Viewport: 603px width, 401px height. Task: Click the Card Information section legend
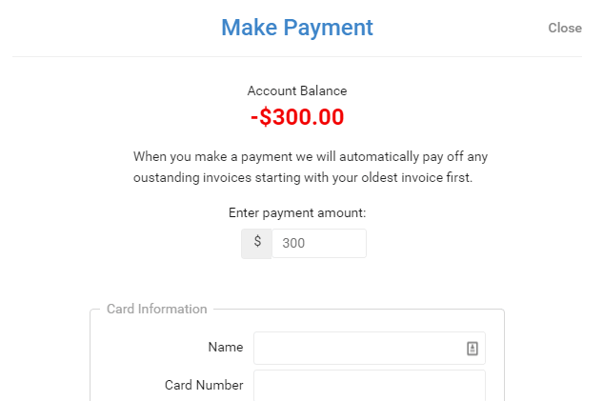tap(157, 309)
